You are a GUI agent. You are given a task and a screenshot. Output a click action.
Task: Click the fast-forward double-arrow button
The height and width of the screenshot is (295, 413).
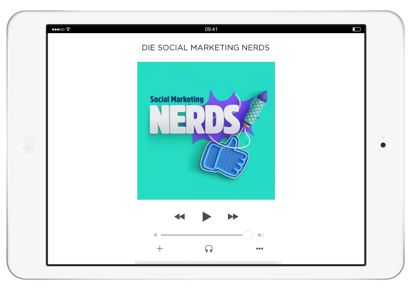tap(233, 217)
